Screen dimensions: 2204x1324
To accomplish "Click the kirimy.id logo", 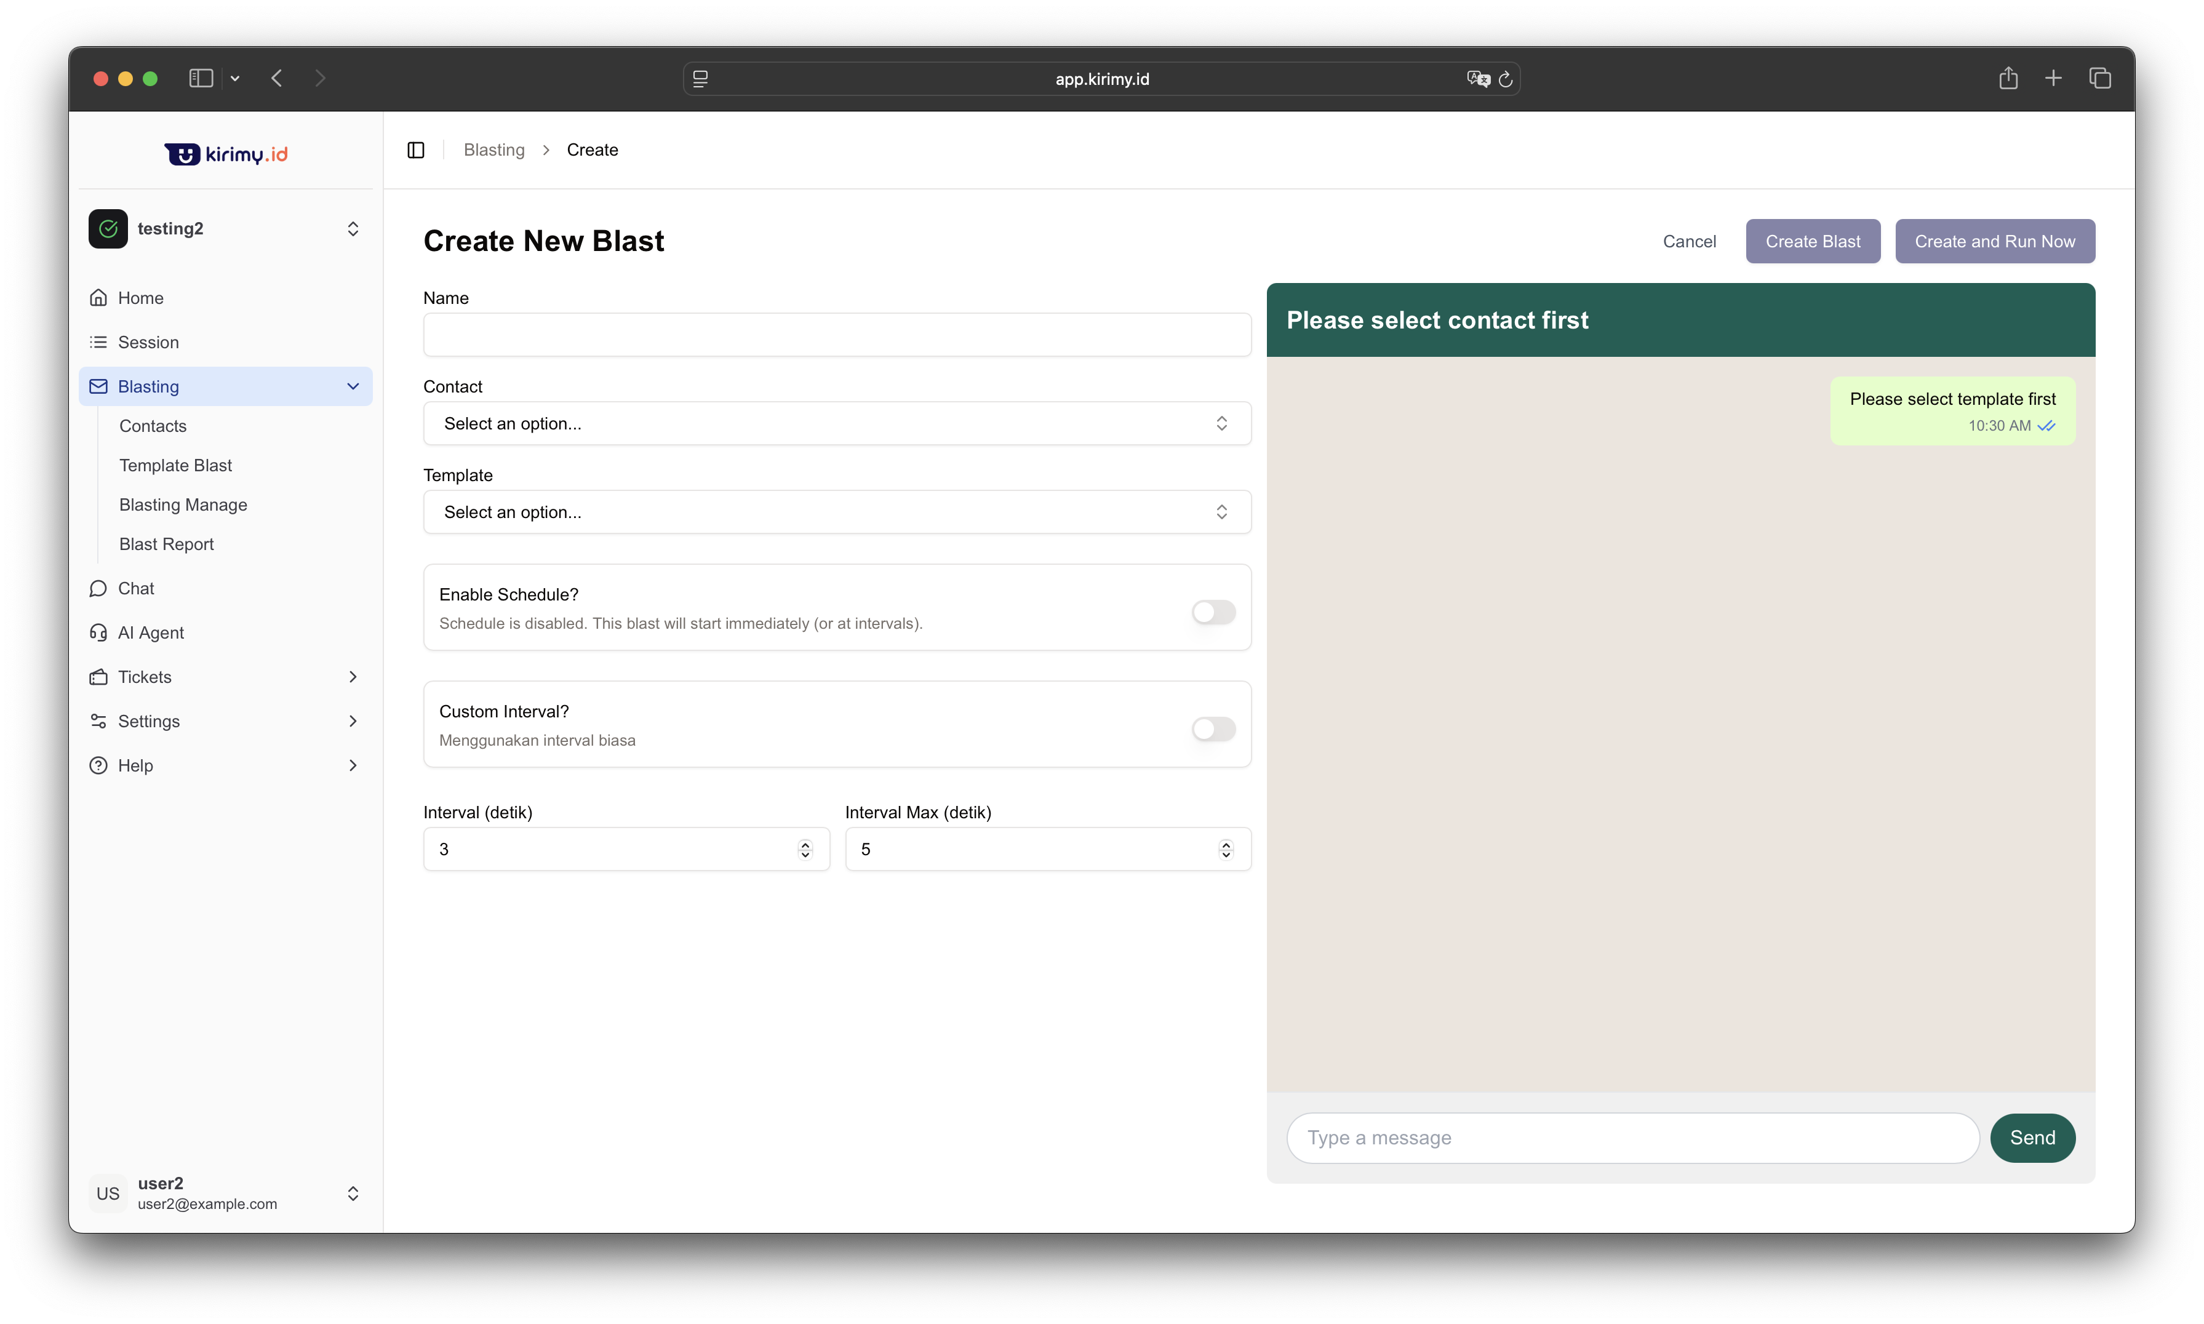I will pyautogui.click(x=226, y=154).
